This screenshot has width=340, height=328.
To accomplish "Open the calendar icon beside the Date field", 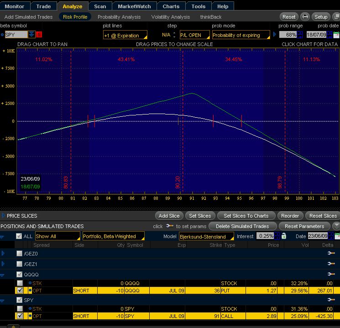I will click(337, 236).
